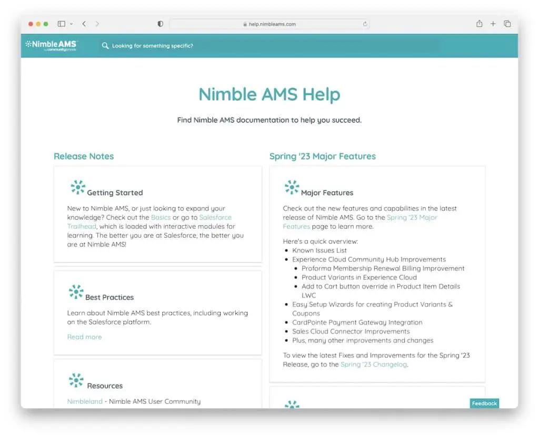Open a new tab with the plus icon
This screenshot has width=539, height=436.
click(x=493, y=24)
